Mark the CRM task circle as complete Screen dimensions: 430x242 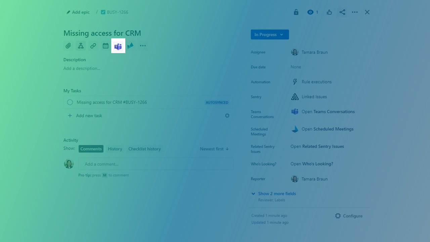click(x=70, y=102)
